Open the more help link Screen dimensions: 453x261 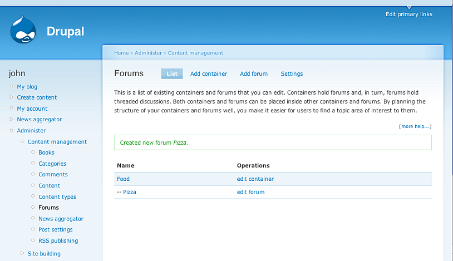click(415, 126)
